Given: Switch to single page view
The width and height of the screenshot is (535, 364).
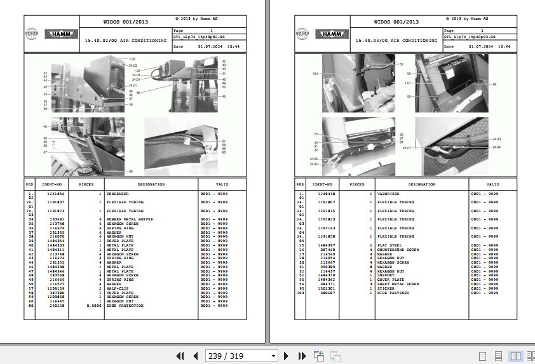Looking at the screenshot, I should [x=482, y=356].
